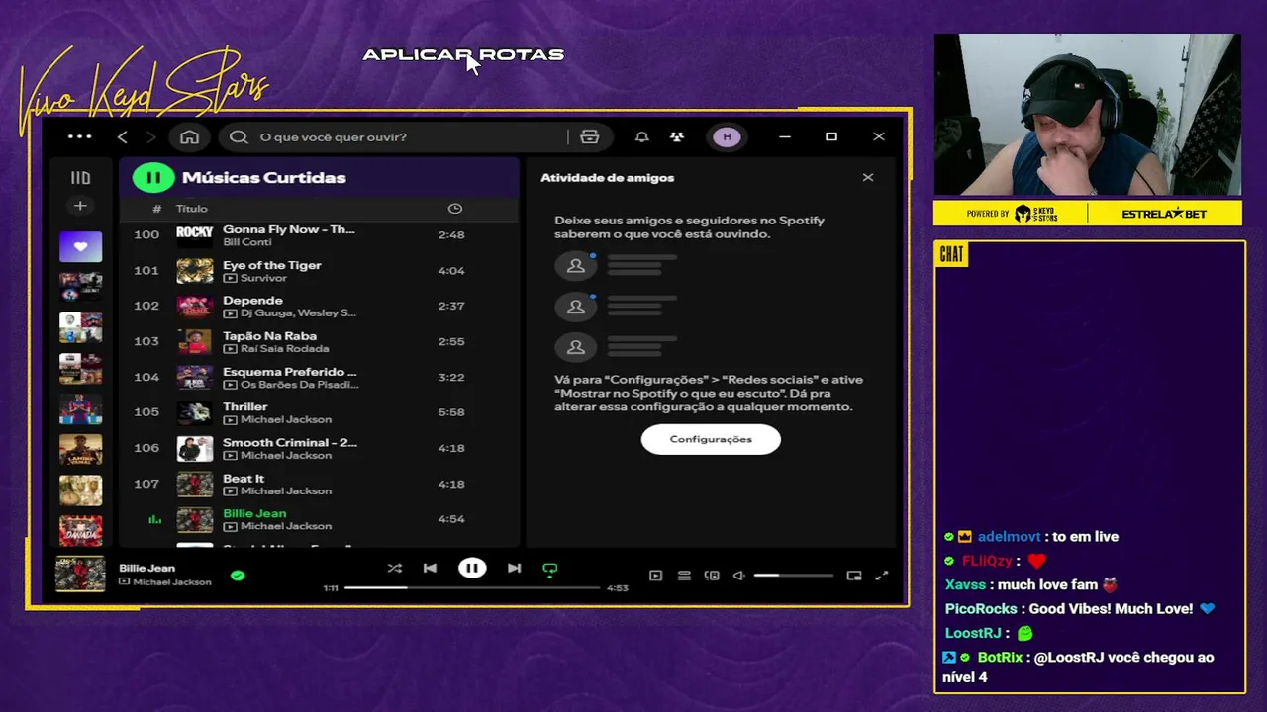
Task: Select the playing Billie Jean row in the track list
Action: [319, 520]
